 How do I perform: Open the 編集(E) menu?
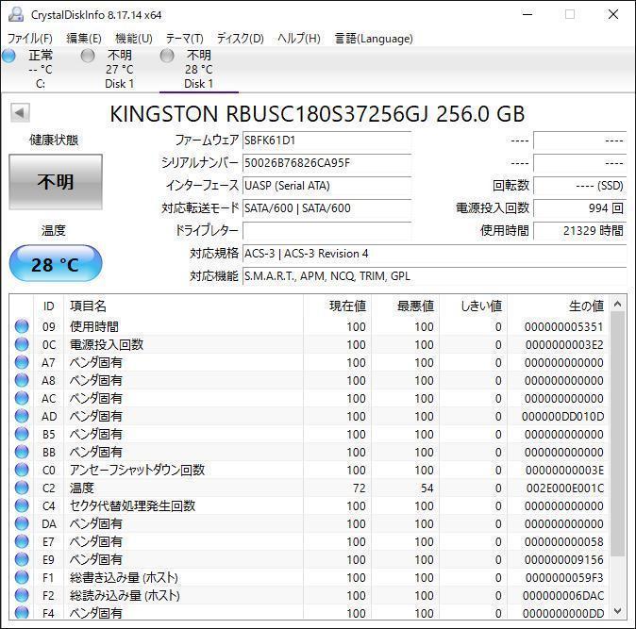(84, 39)
